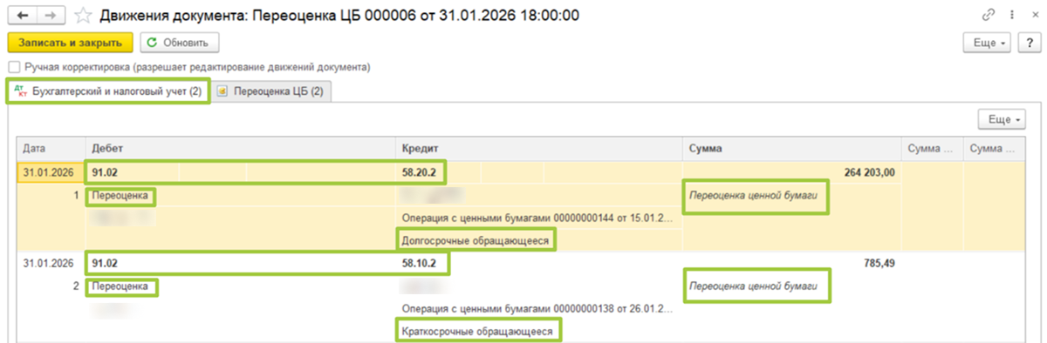Add document to favorites with star icon

[x=83, y=16]
